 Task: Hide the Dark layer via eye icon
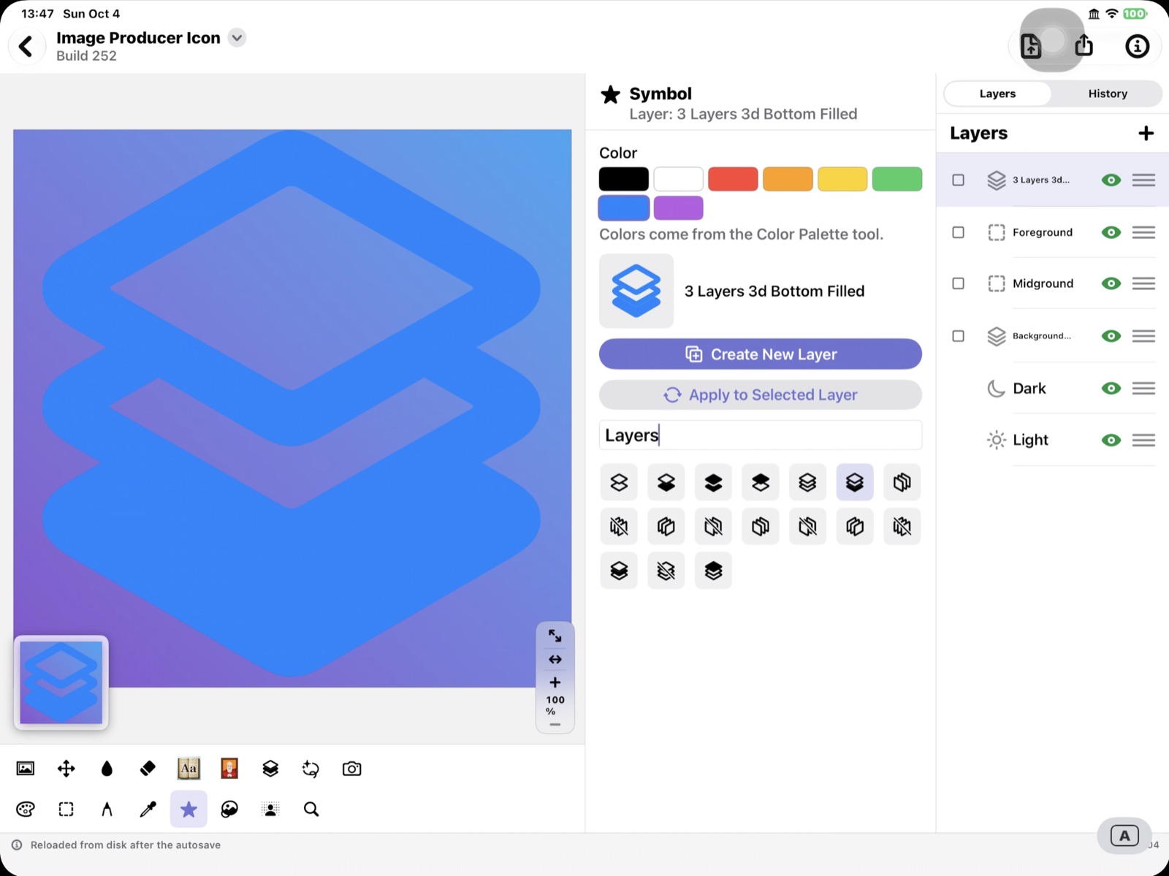coord(1111,388)
